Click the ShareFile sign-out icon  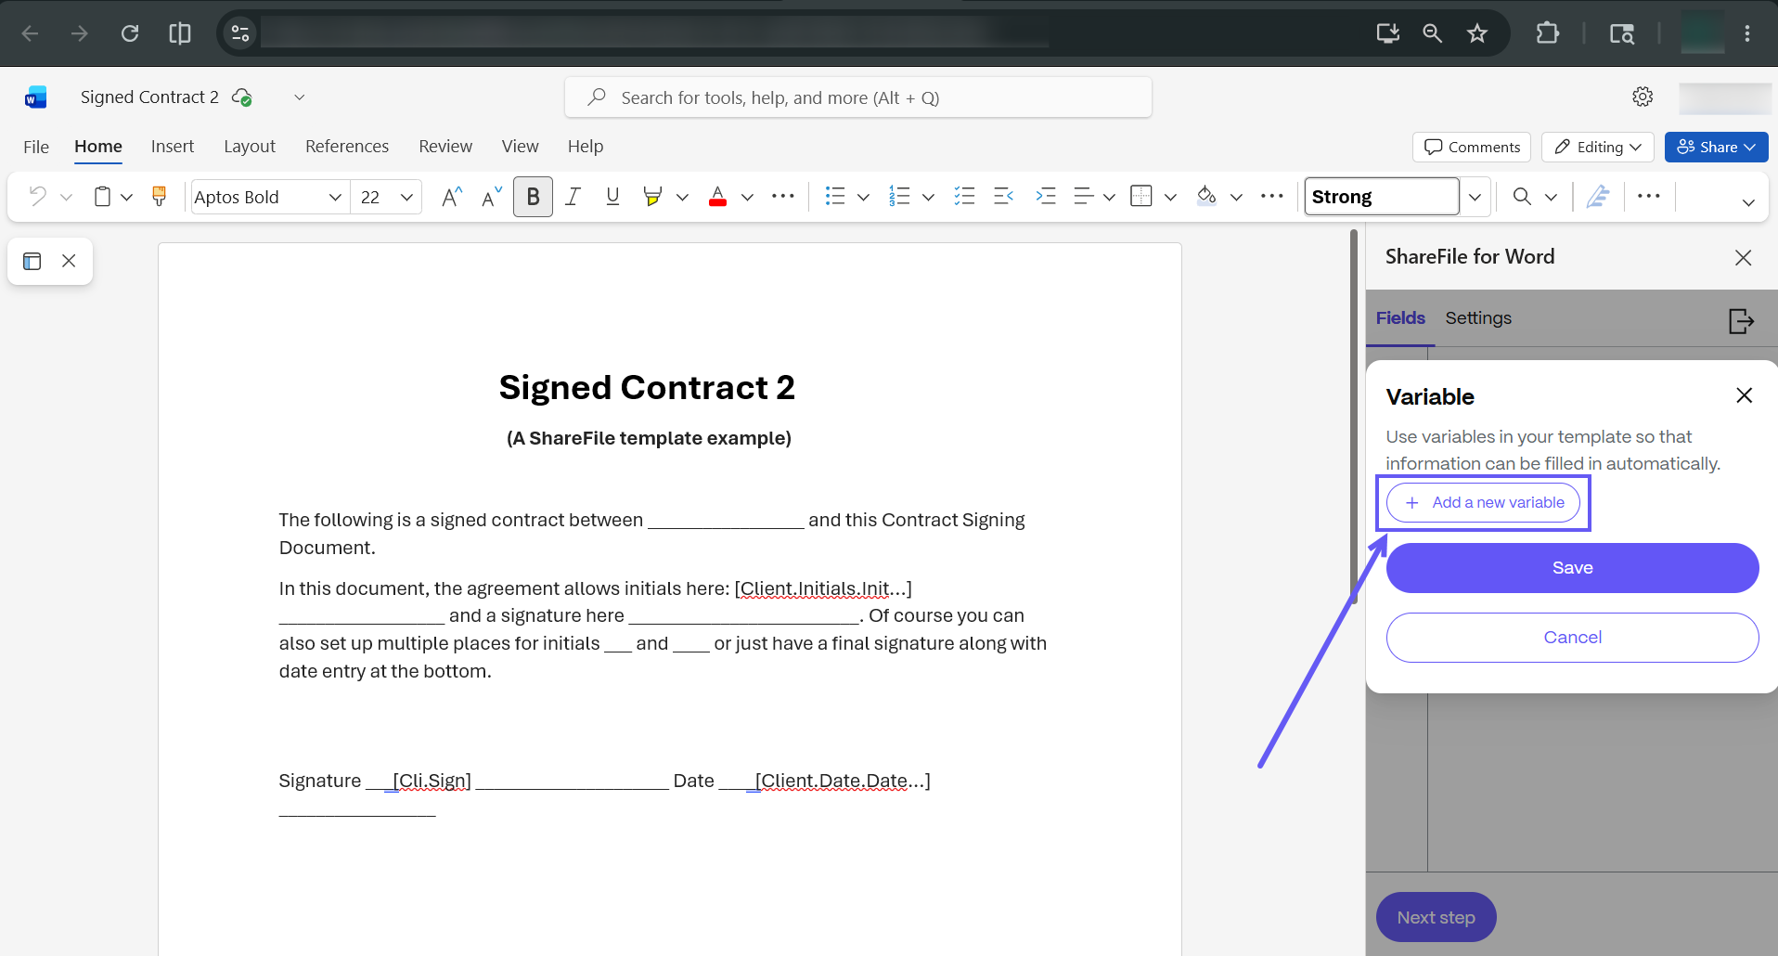click(x=1742, y=321)
